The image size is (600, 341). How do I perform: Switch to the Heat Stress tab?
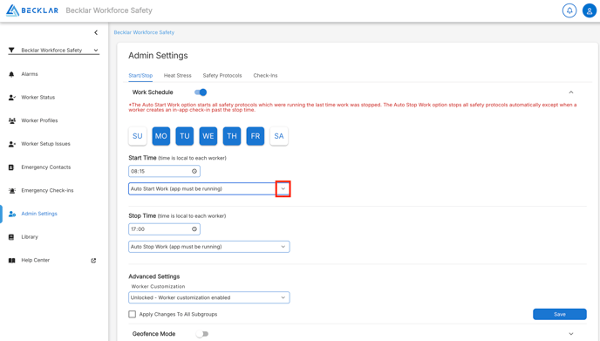tap(178, 75)
